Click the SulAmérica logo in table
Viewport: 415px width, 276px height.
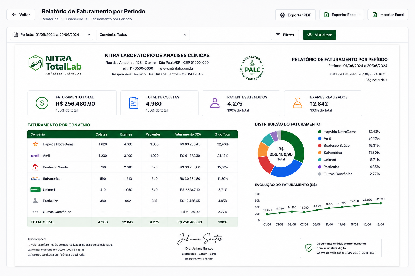pos(35,179)
